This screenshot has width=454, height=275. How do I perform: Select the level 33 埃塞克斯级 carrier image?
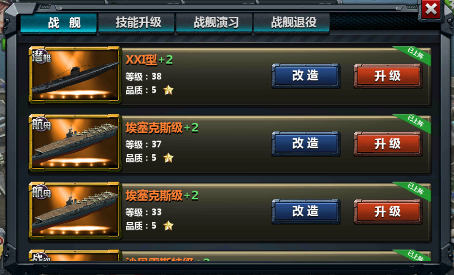click(x=75, y=210)
